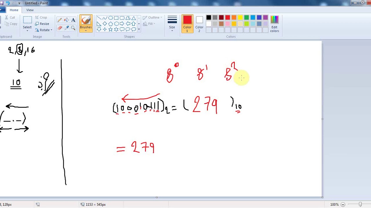Switch to the Home tab
The width and height of the screenshot is (371, 208).
(14, 10)
